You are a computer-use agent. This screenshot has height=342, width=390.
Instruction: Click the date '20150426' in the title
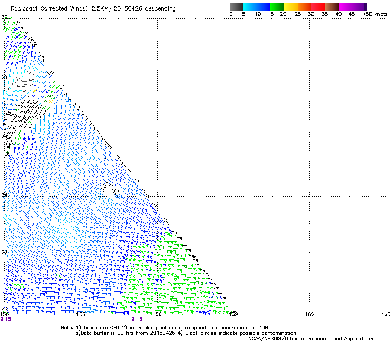point(128,8)
